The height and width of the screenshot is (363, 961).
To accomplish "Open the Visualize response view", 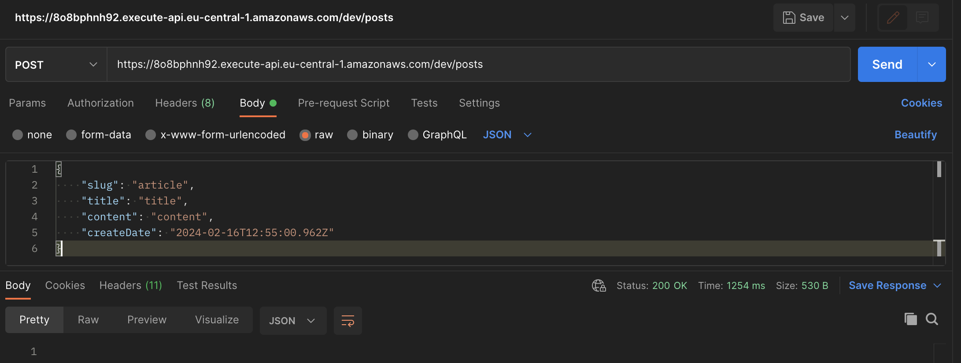I will point(217,320).
